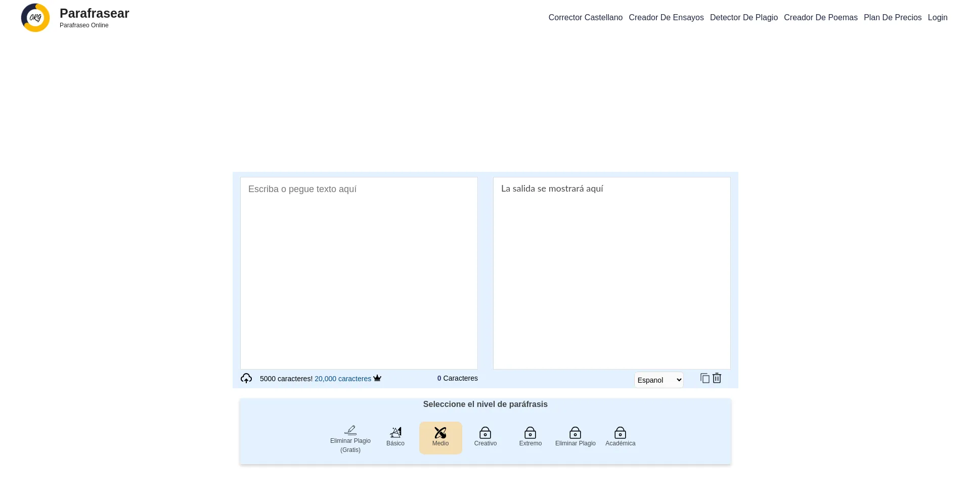Open the Espanol language dropdown
The width and height of the screenshot is (971, 502).
(x=659, y=380)
